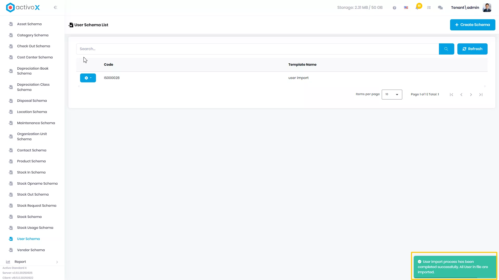Change language via flag icon
499x280 pixels.
click(406, 8)
